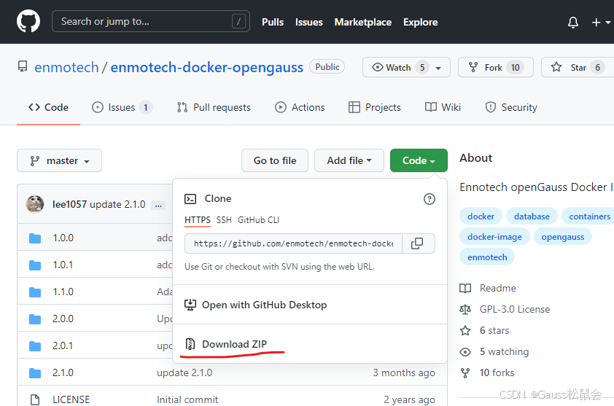
Task: Click the GitHub Octocat logo
Action: (x=28, y=21)
